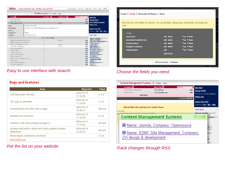This screenshot has height=173, width=225.
Task: Move description (multiline text) field down
Action: tap(190, 40)
